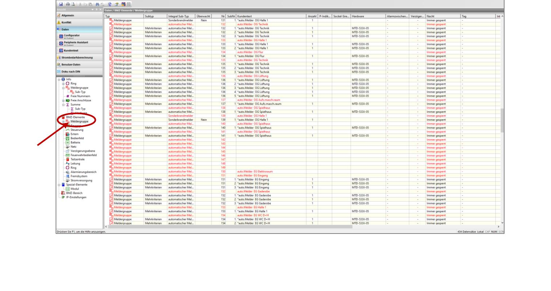Expand the Ring node under Info

tap(63, 83)
